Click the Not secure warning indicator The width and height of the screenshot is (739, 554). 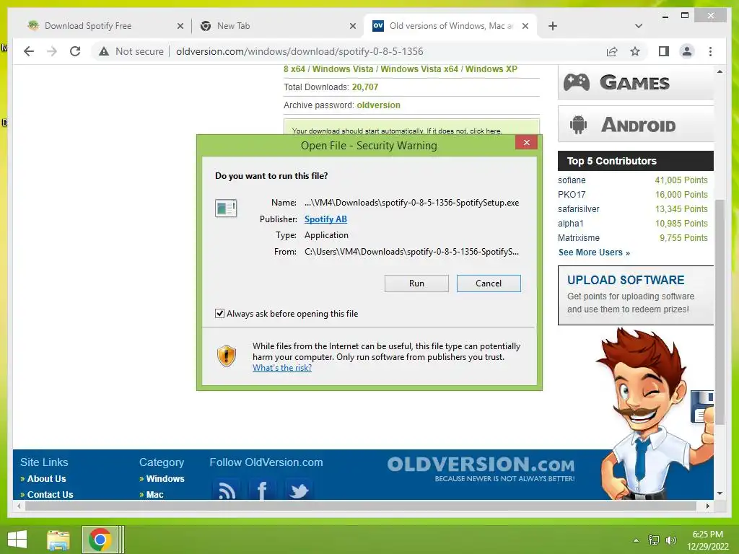tap(131, 51)
